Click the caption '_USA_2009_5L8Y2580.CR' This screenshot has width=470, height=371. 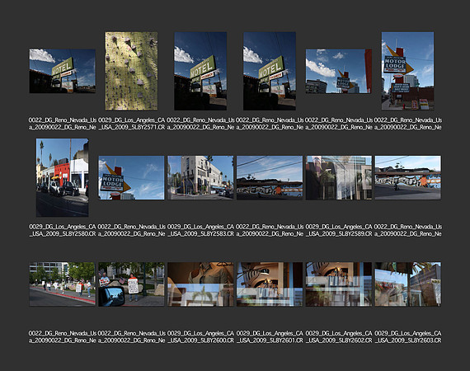point(63,234)
